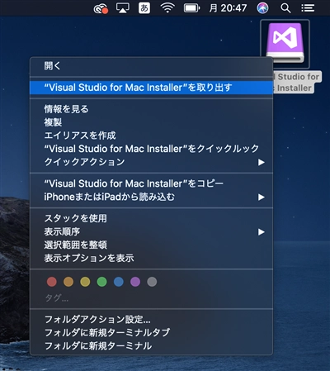Select 開く in the context menu

(x=151, y=66)
